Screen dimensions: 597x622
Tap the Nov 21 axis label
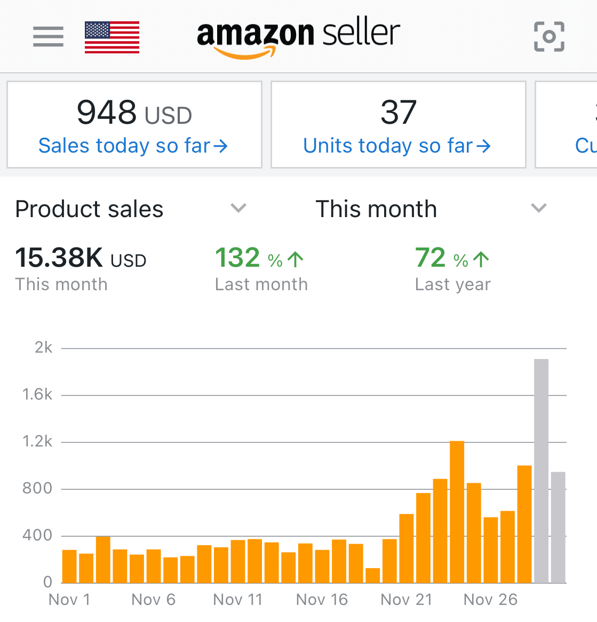(x=406, y=600)
